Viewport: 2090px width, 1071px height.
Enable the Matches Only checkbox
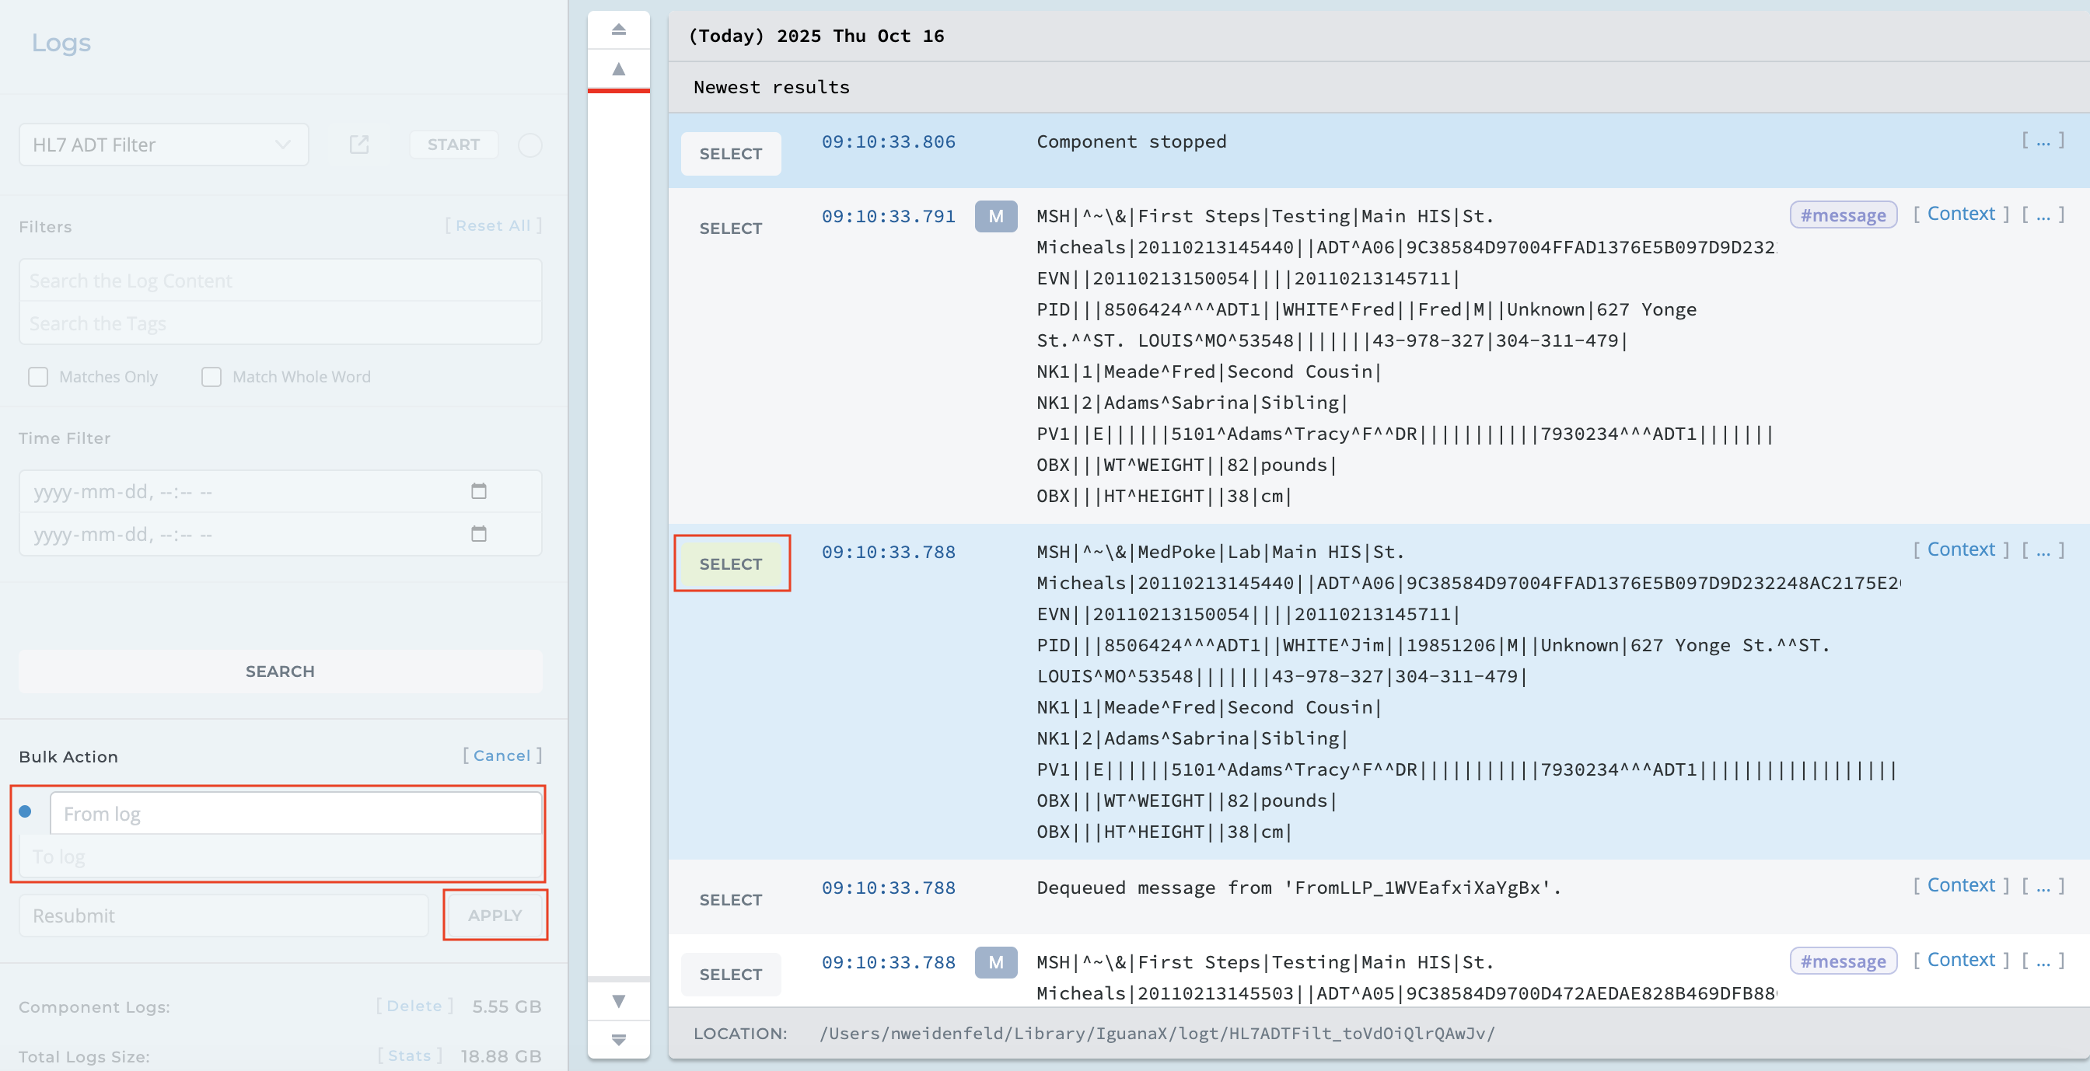coord(38,377)
